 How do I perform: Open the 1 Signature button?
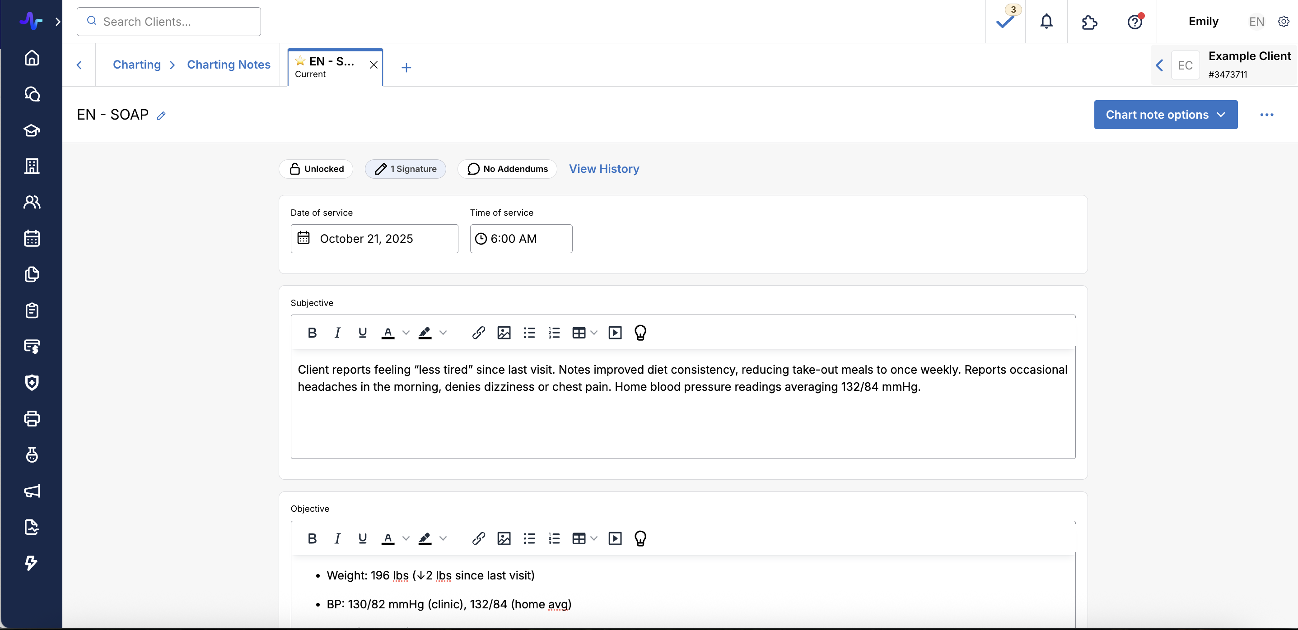(405, 169)
